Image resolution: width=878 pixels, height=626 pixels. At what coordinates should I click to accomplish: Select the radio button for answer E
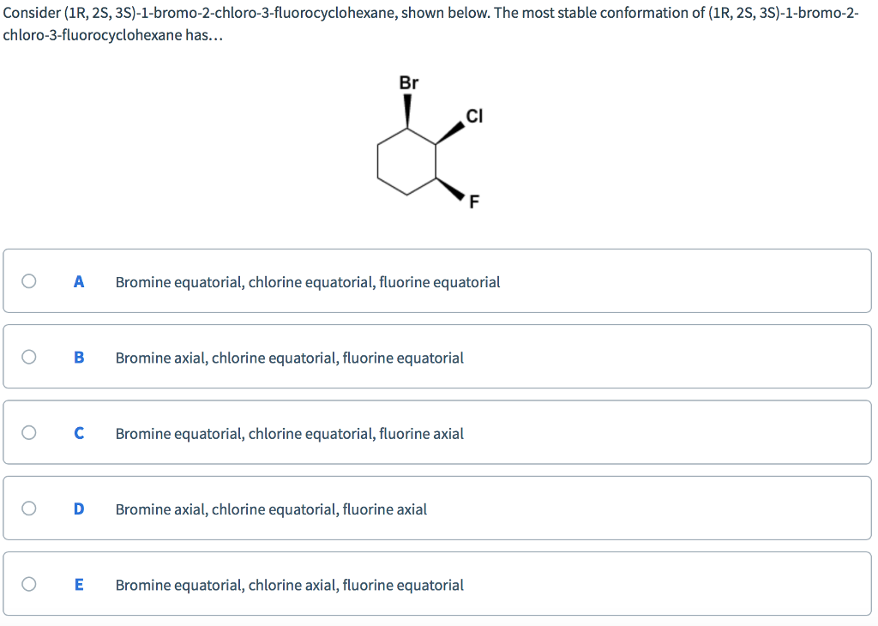pos(28,583)
